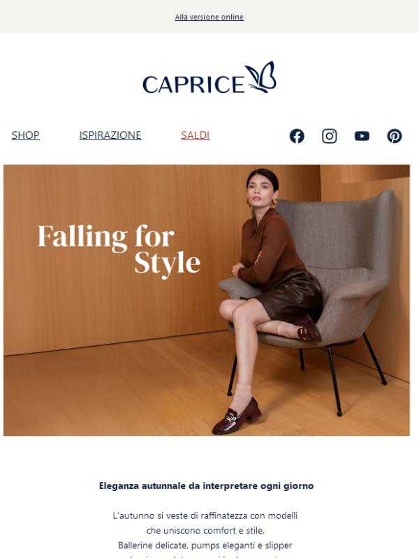
Task: Click the butterfly emblem in the Caprice logo
Action: tap(260, 77)
